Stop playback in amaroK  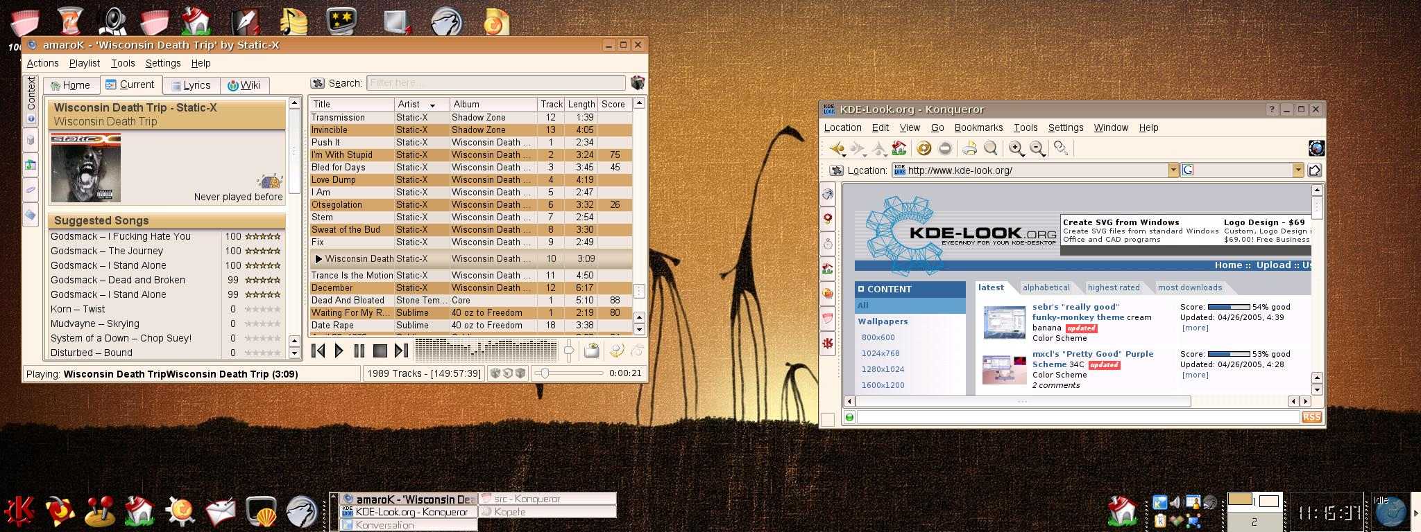380,351
